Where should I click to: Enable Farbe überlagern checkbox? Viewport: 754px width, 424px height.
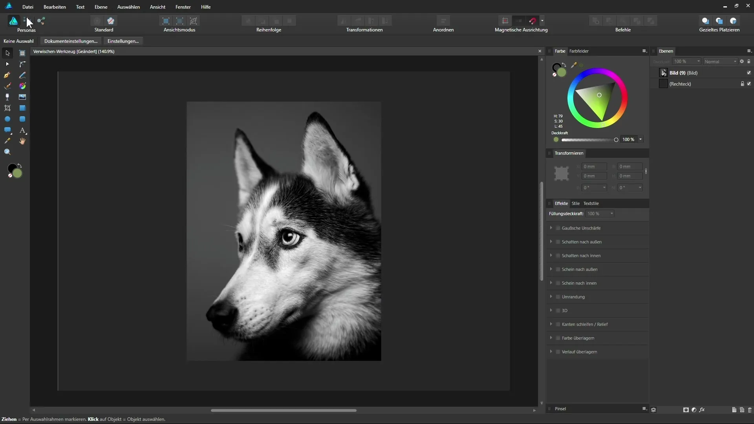(558, 338)
